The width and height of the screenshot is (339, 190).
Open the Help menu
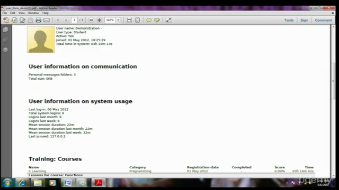pyautogui.click(x=45, y=13)
